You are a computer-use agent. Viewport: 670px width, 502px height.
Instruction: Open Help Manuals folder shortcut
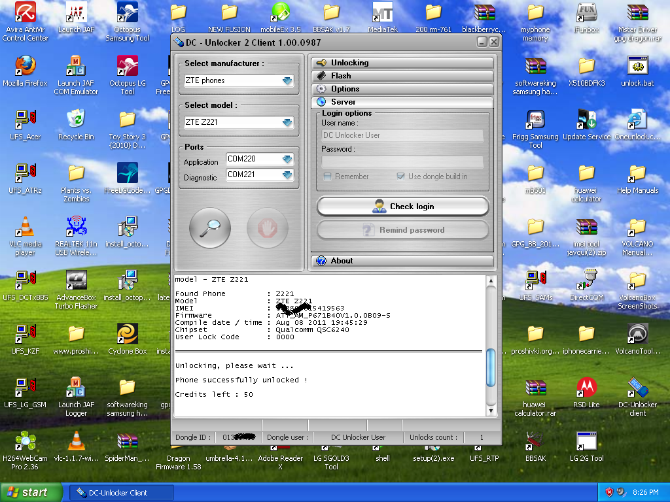click(637, 178)
